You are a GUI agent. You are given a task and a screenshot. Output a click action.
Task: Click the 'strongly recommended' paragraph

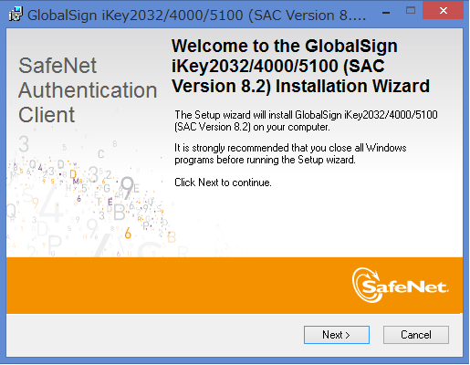(x=290, y=153)
